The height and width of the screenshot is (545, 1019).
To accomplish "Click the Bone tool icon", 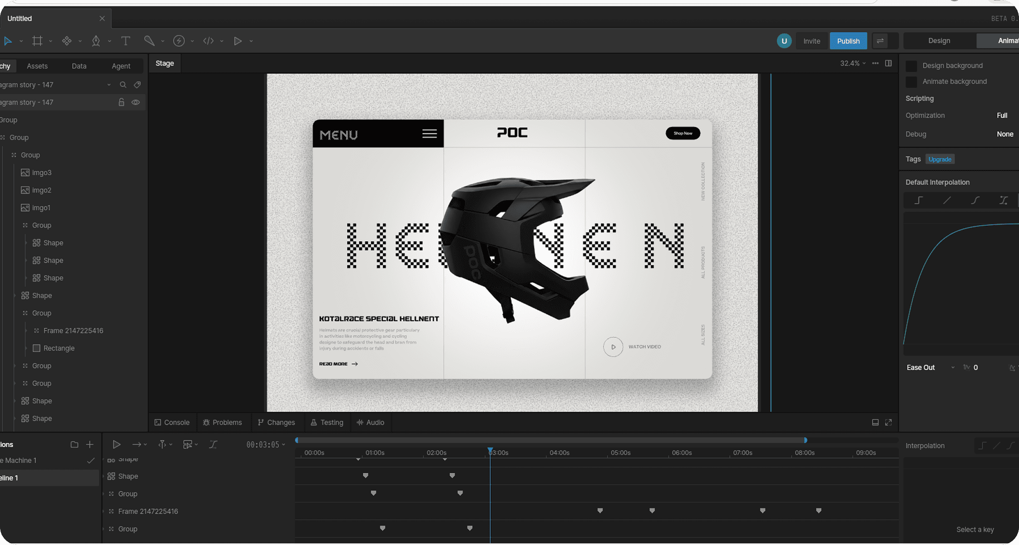I will tap(149, 41).
